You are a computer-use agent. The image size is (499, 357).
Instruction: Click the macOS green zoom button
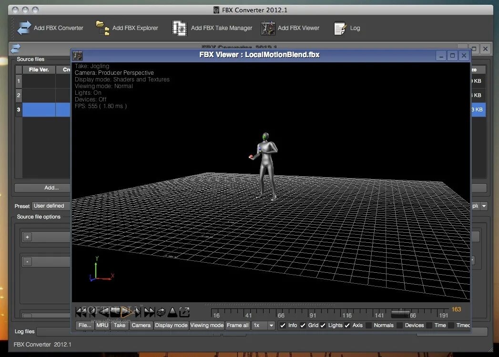[35, 10]
